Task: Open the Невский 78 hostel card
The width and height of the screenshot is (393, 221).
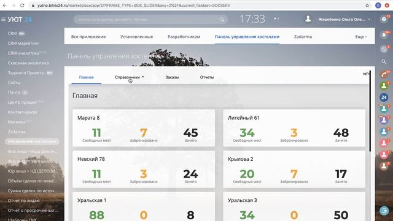Action: pyautogui.click(x=144, y=169)
